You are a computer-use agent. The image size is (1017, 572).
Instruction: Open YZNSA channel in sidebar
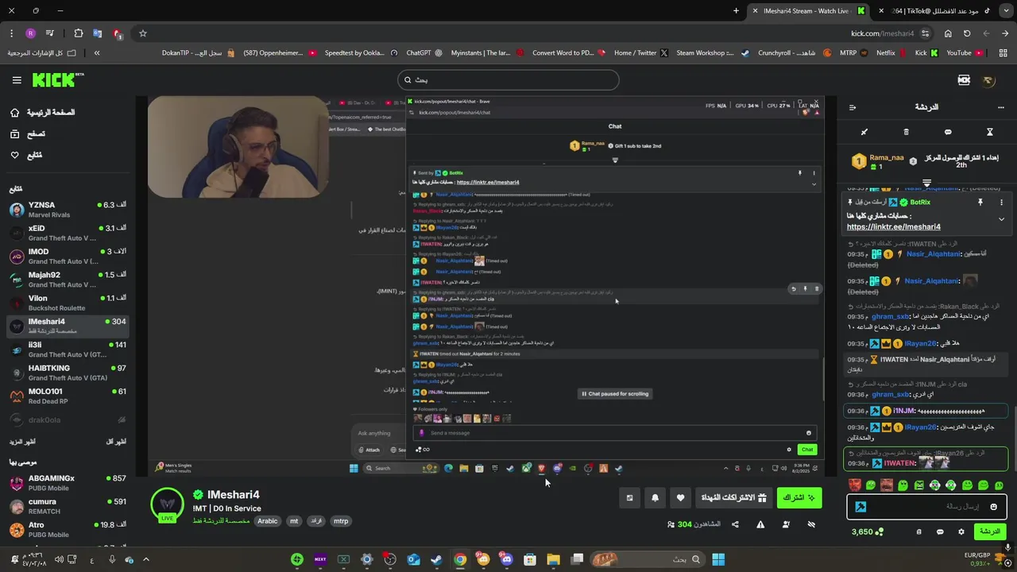pyautogui.click(x=67, y=210)
